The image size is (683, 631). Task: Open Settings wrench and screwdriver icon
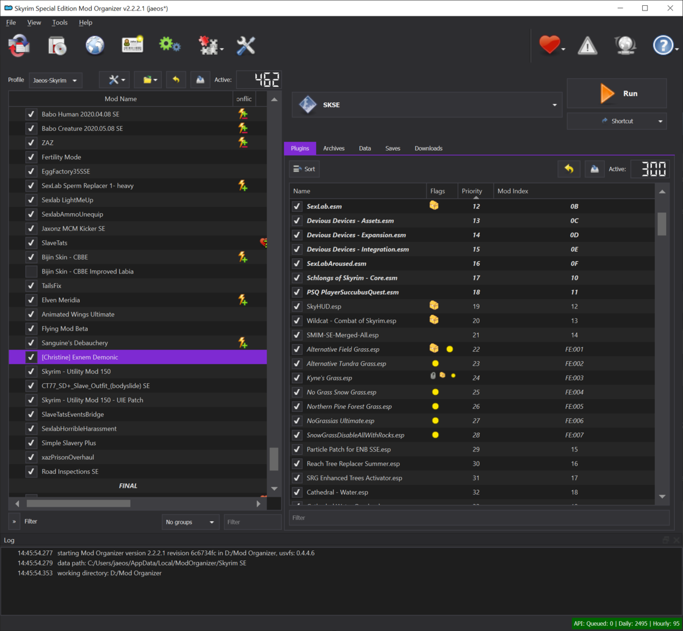point(245,46)
